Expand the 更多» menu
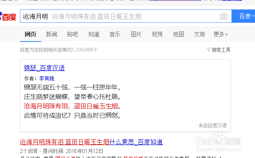This screenshot has height=158, width=255. (x=221, y=35)
